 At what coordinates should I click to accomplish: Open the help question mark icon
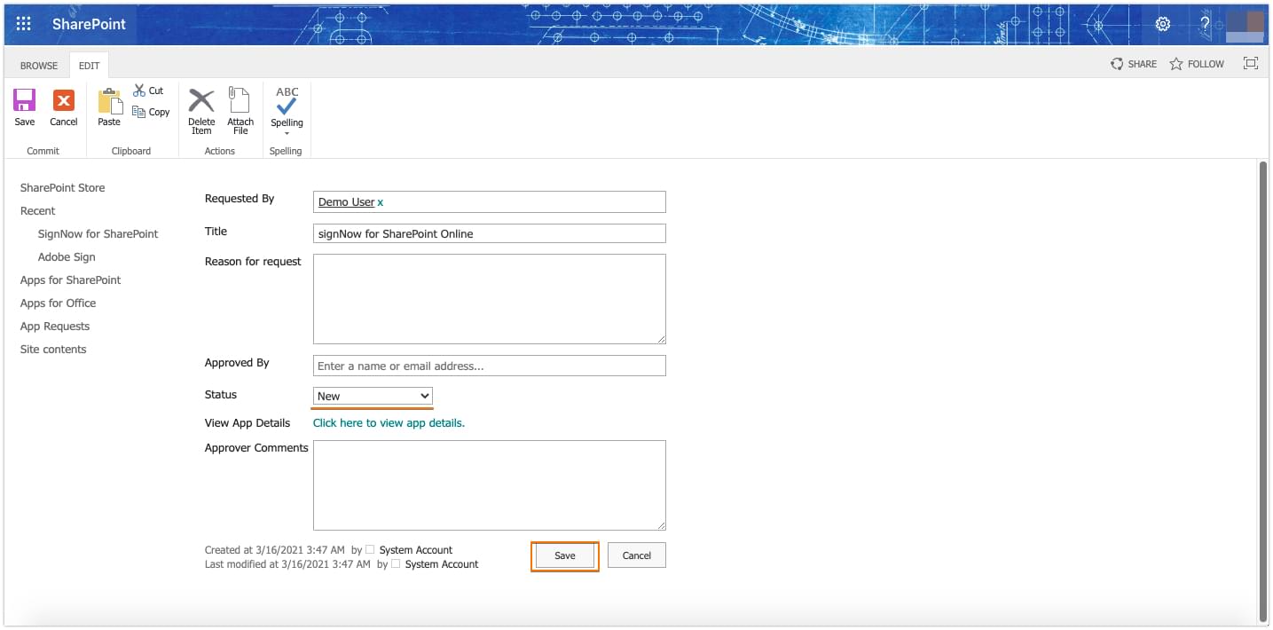click(1206, 24)
